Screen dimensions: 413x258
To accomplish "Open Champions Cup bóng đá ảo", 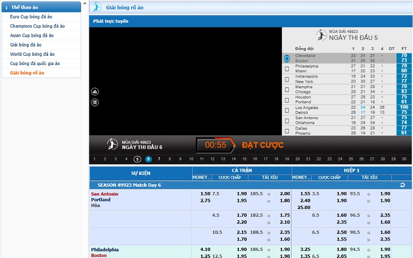I will [37, 26].
